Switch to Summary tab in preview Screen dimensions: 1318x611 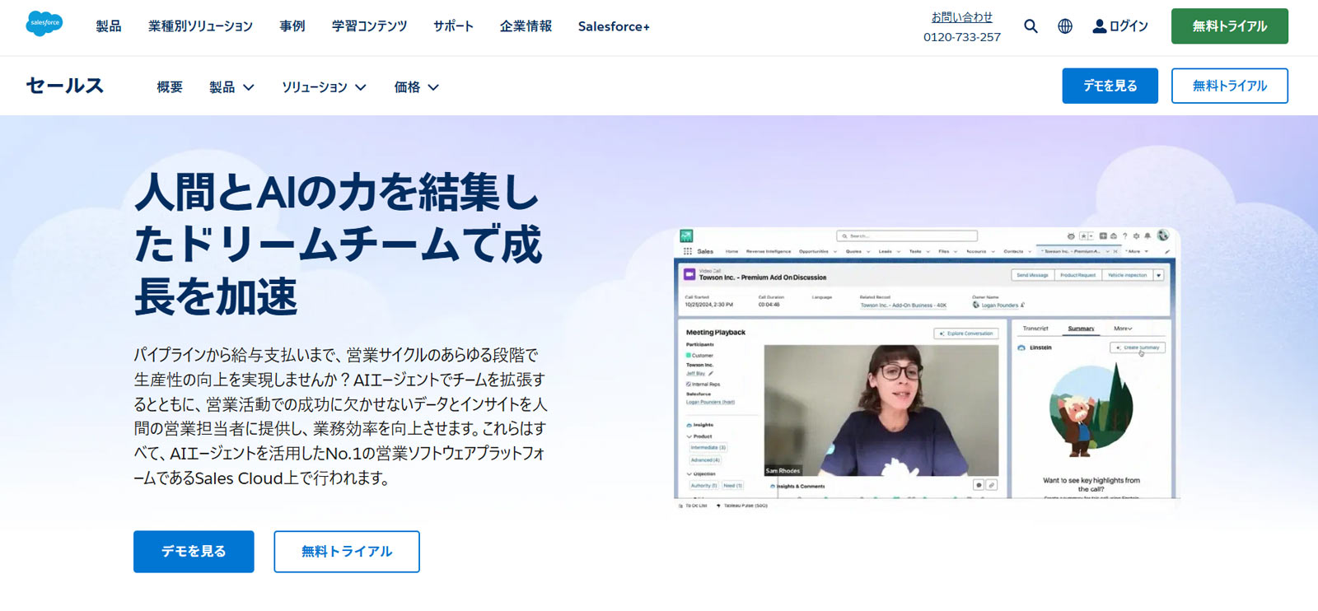point(1081,329)
